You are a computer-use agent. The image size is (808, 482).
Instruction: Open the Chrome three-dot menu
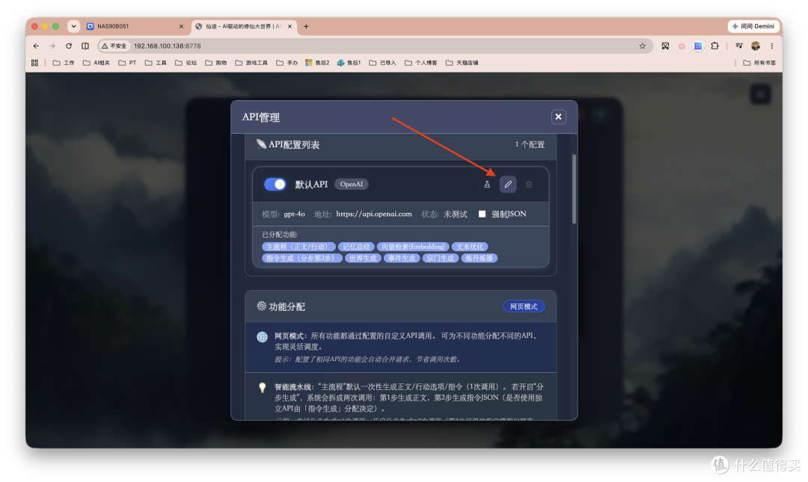coord(771,46)
